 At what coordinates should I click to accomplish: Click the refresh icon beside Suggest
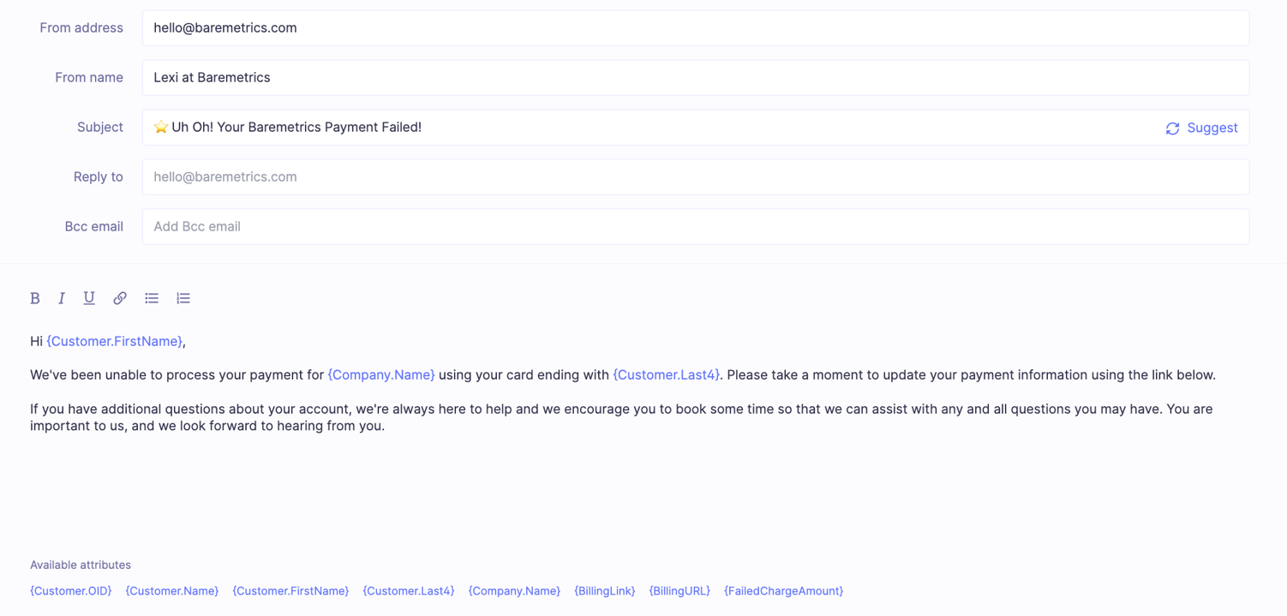click(x=1172, y=129)
